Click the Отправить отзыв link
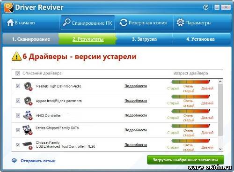234x172 pixels. [x=38, y=161]
